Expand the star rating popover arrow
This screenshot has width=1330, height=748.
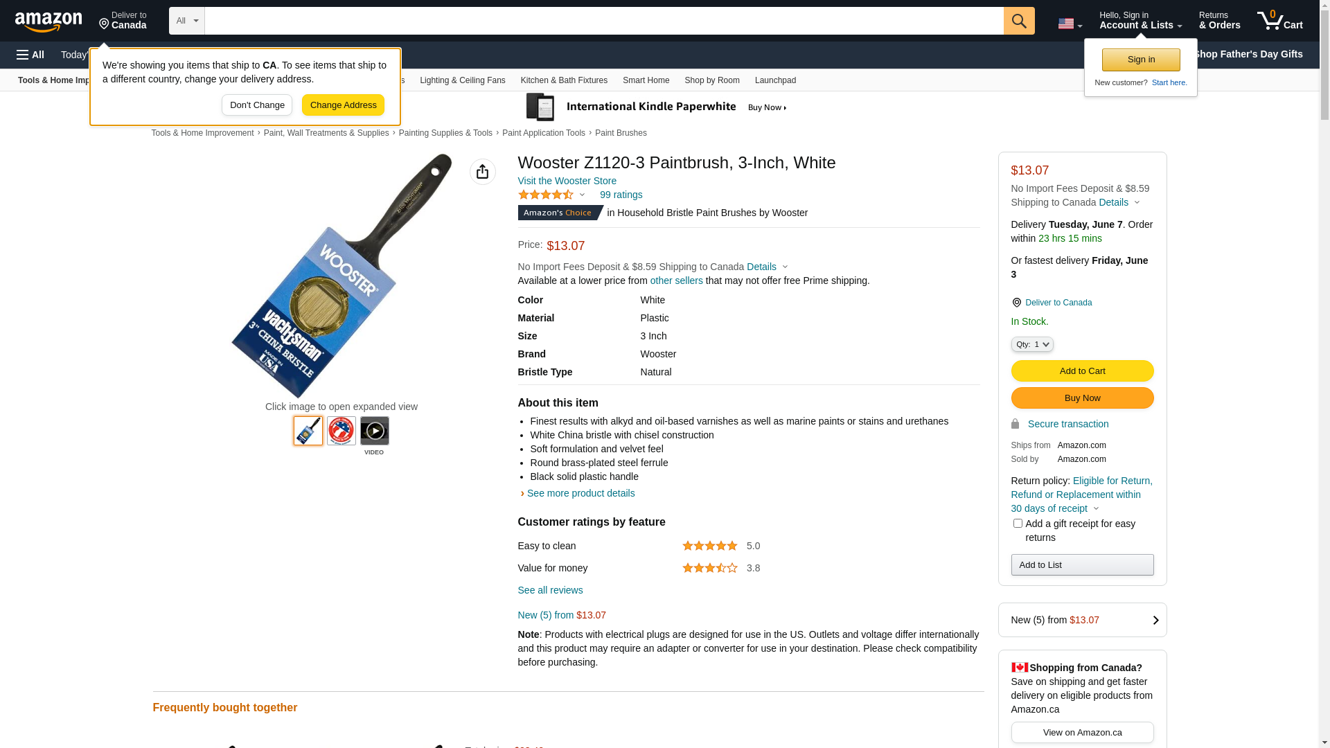(582, 195)
